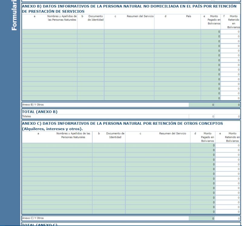This screenshot has width=242, height=226.
Task: Click first-row País field in Anexo B
Action: (178, 32)
